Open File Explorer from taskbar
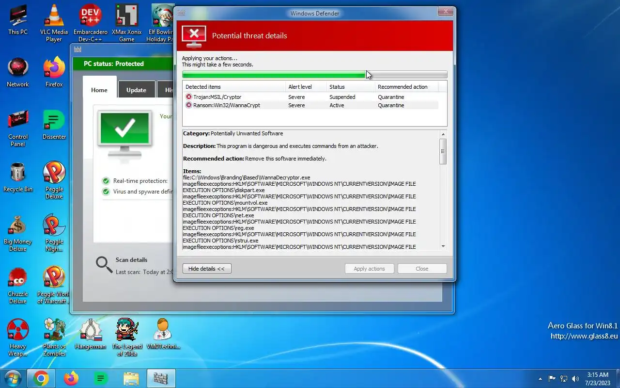 point(131,378)
